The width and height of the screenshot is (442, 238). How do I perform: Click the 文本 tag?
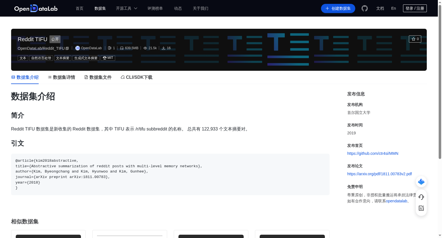pos(23,58)
